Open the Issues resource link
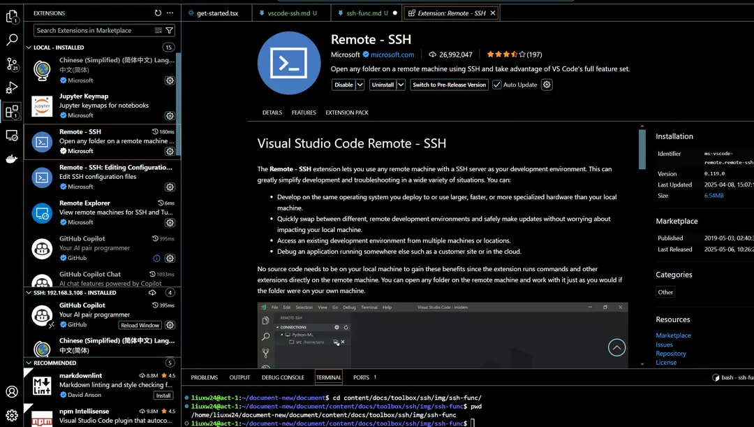 coord(664,345)
